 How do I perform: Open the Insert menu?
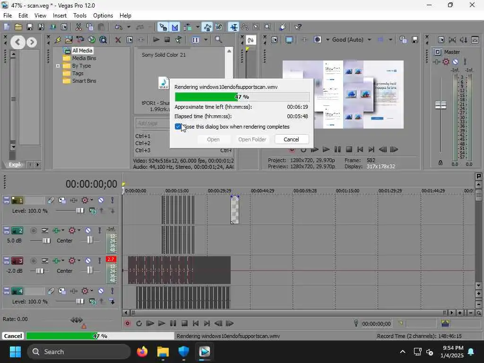point(60,16)
